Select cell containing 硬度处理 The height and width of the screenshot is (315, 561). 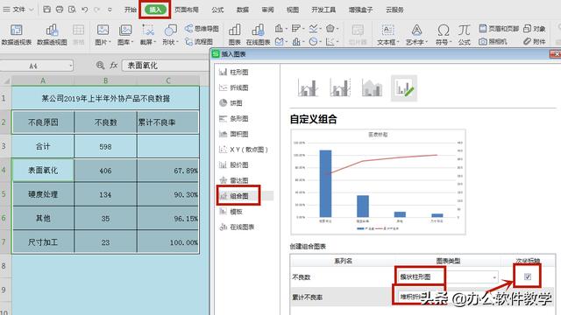tap(43, 194)
